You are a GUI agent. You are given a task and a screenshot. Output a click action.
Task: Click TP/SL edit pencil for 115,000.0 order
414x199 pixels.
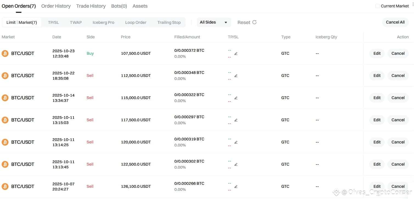coord(236,98)
